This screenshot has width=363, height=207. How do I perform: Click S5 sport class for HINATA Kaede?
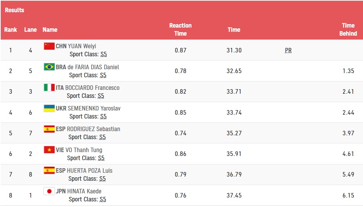(x=103, y=199)
